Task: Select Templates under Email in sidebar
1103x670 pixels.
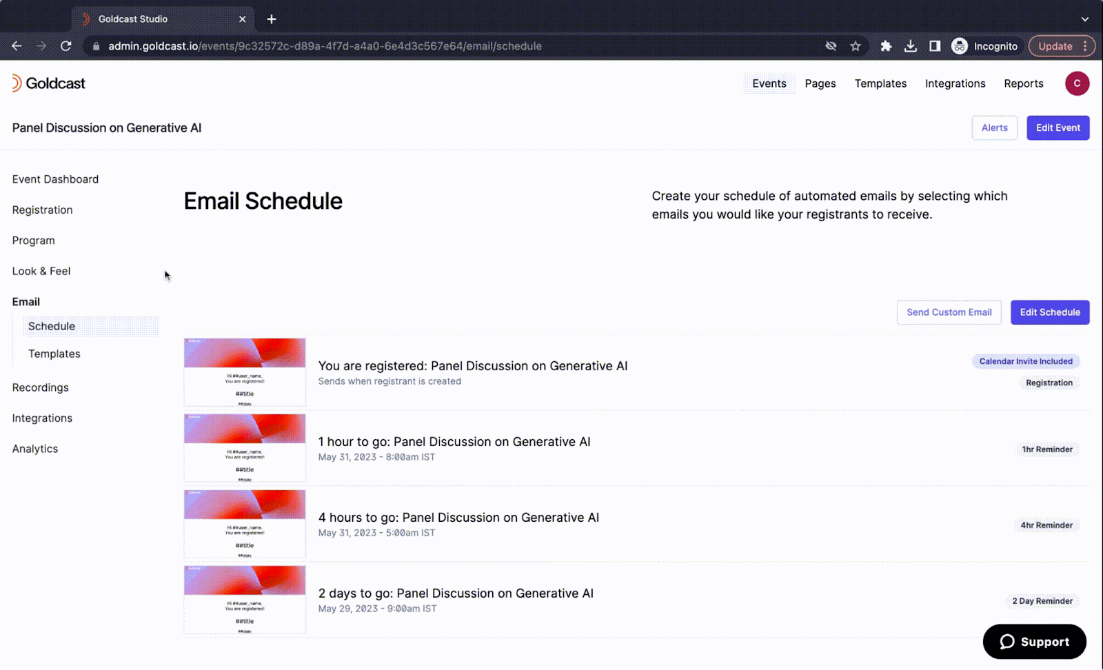Action: [x=54, y=354]
